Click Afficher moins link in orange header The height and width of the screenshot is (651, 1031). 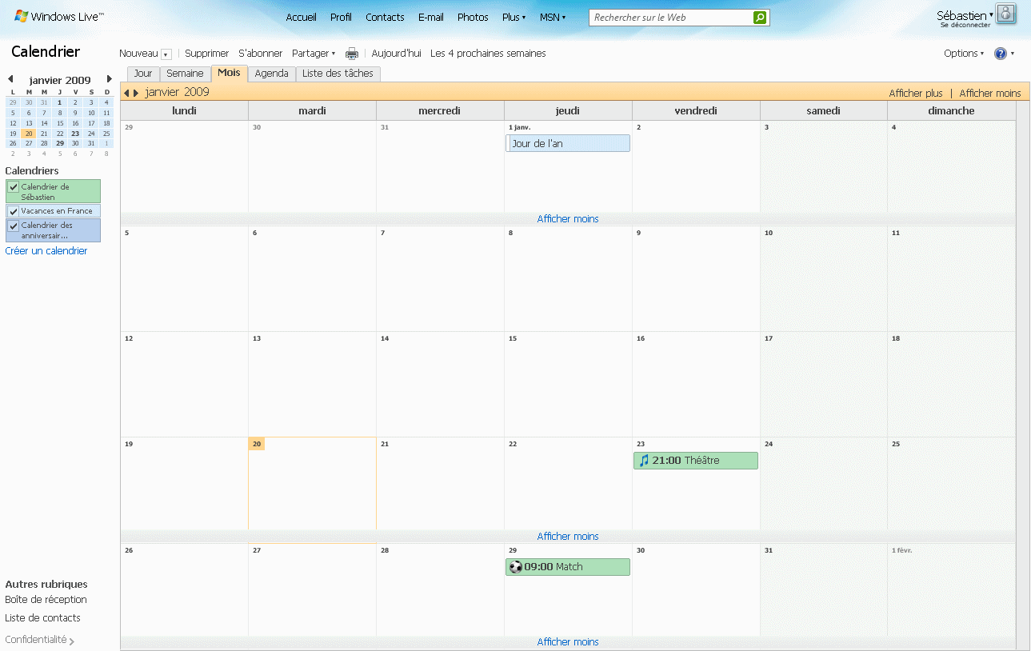click(990, 94)
